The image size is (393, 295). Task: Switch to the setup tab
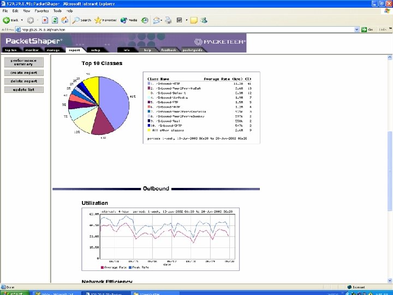coord(96,50)
